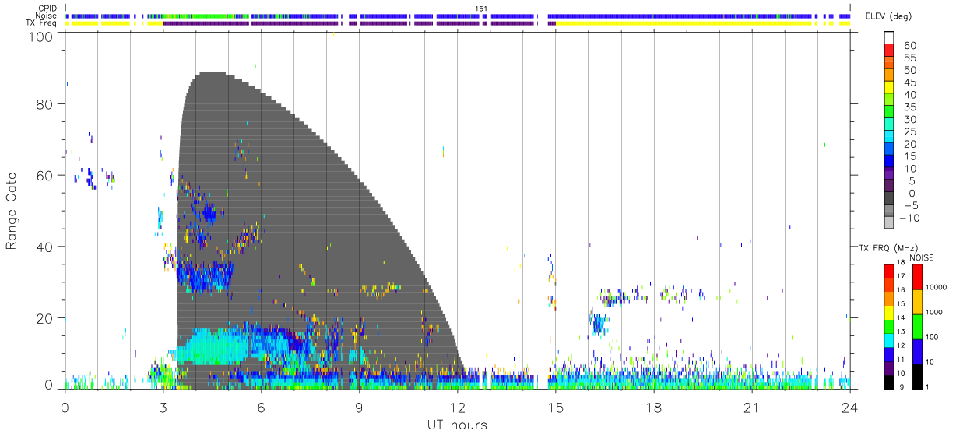956x441 pixels.
Task: Select the 'TX Freq' row label above the plot
Action: [x=43, y=23]
